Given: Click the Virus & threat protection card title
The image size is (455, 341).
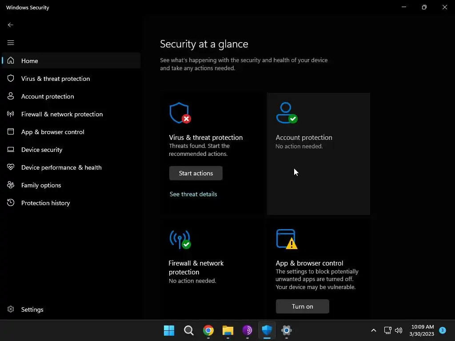Looking at the screenshot, I should tap(206, 138).
